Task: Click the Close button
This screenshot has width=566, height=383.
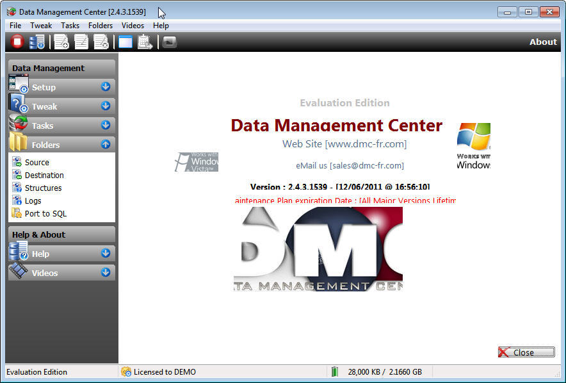Action: (526, 352)
